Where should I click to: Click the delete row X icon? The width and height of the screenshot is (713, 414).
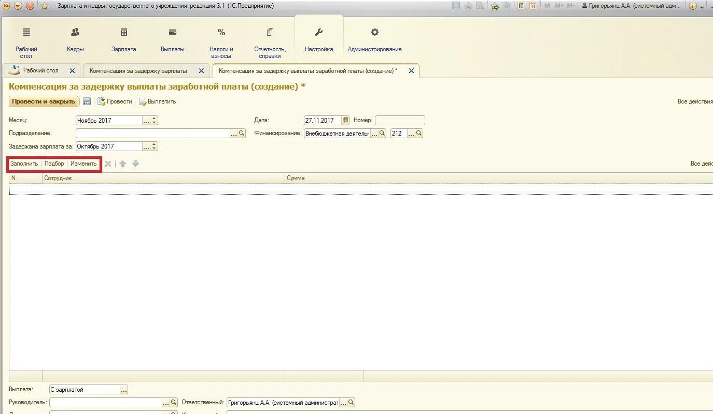pos(108,164)
